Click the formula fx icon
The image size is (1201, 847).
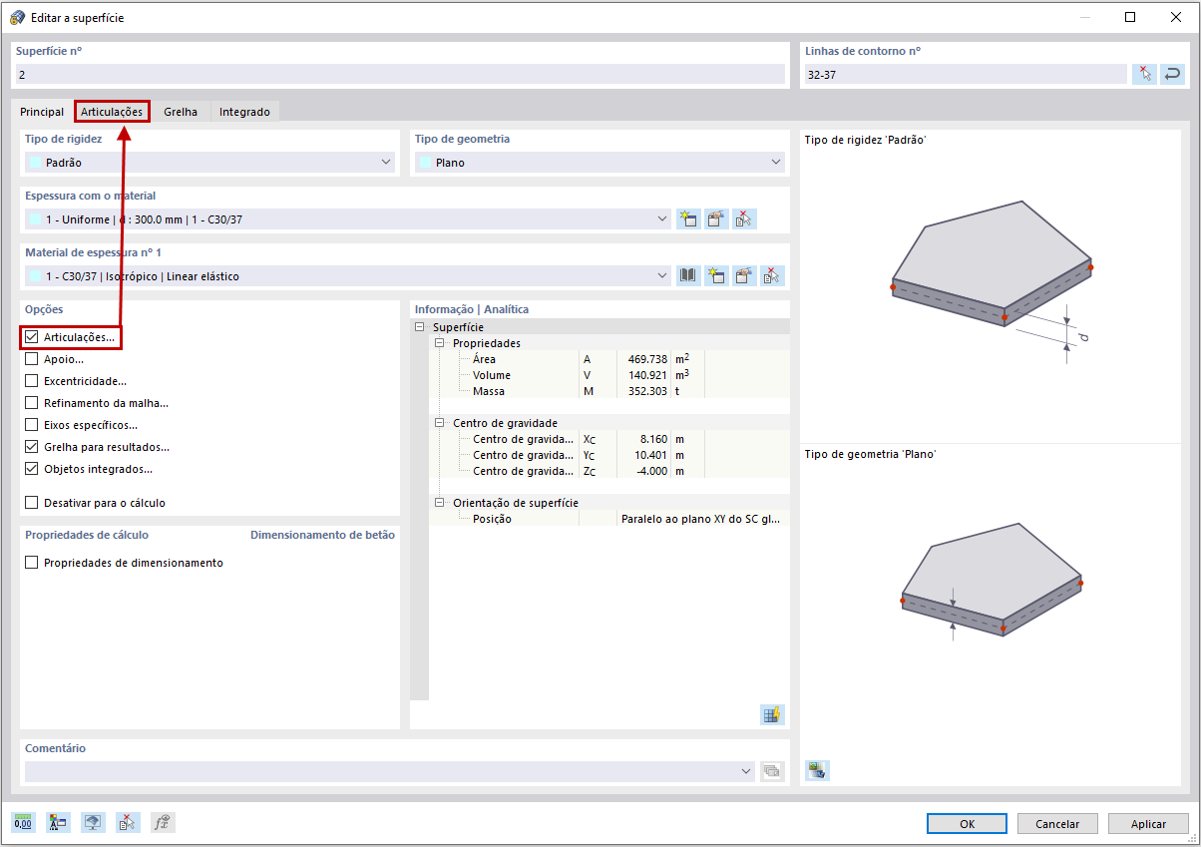pyautogui.click(x=163, y=823)
